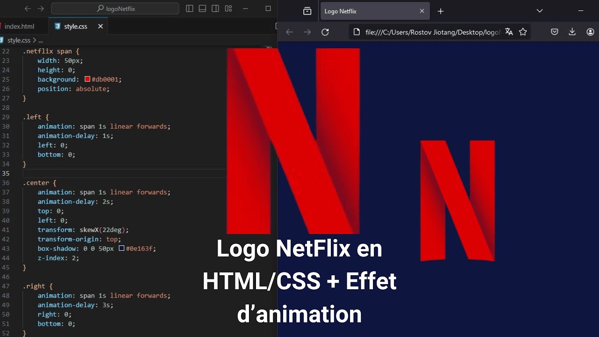This screenshot has width=599, height=337.
Task: Switch to the style.css editor tab
Action: tap(75, 26)
